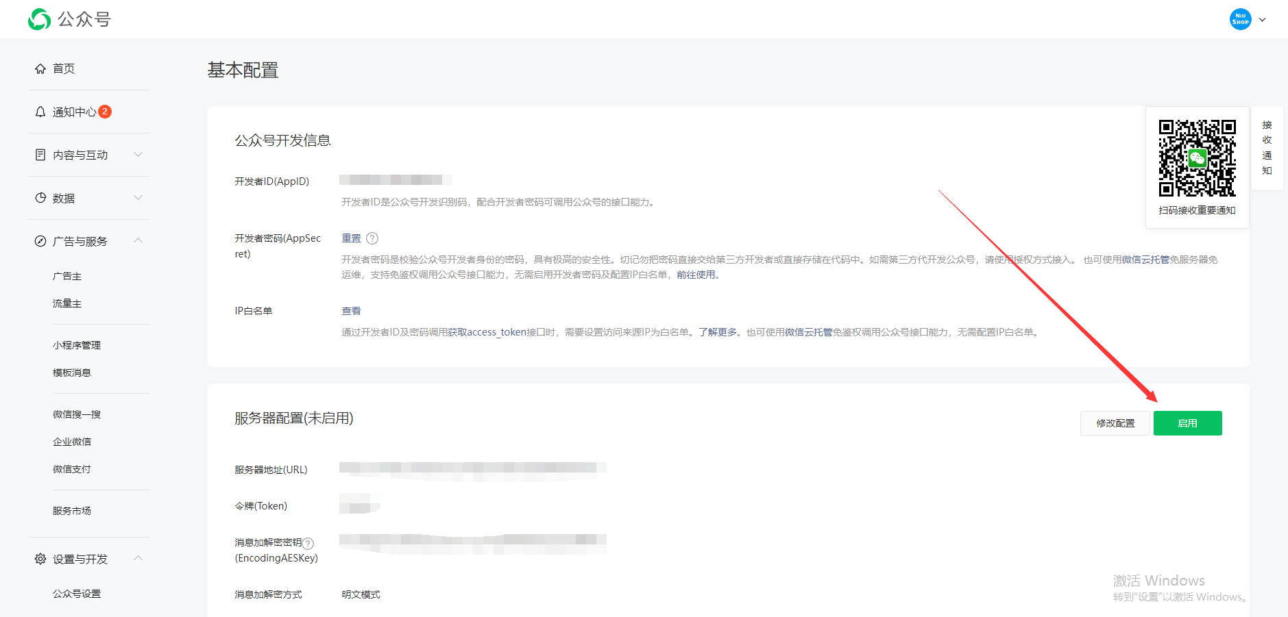Click the 首页 home icon
Image resolution: width=1288 pixels, height=617 pixels.
(x=40, y=68)
